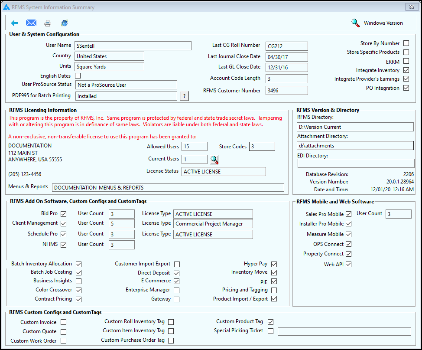Image resolution: width=422 pixels, height=350 pixels.
Task: Toggle Client Management checkbox
Action: point(64,223)
